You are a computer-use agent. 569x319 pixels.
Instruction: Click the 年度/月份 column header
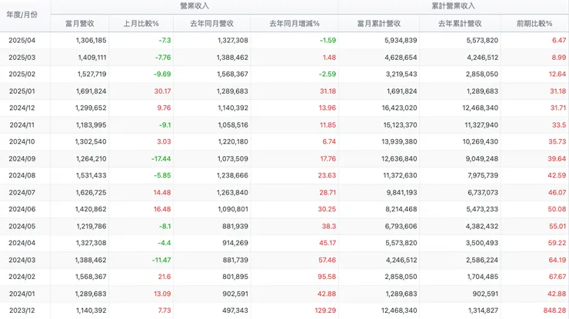(x=22, y=15)
